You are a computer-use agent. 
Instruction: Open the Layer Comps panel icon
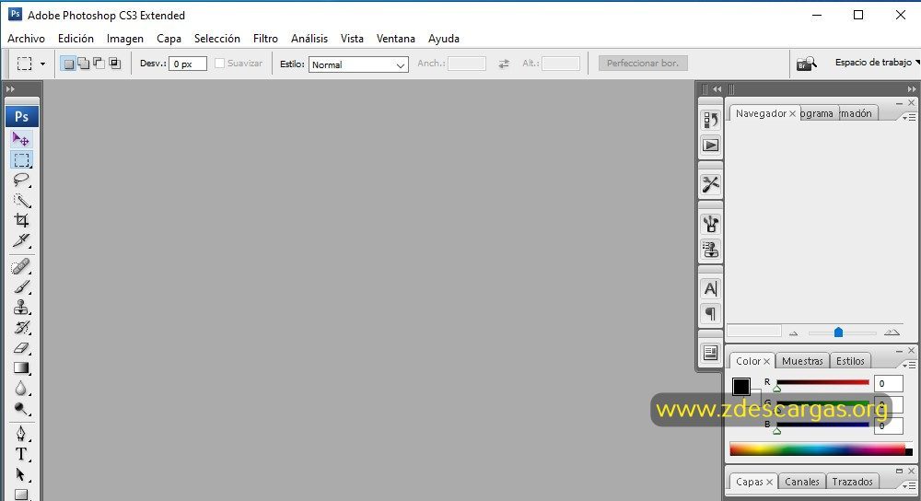pyautogui.click(x=711, y=353)
